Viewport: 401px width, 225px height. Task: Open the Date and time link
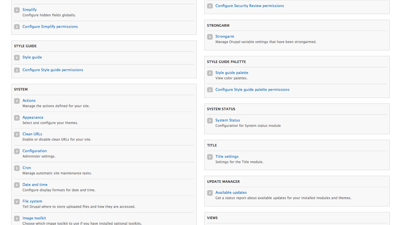35,184
